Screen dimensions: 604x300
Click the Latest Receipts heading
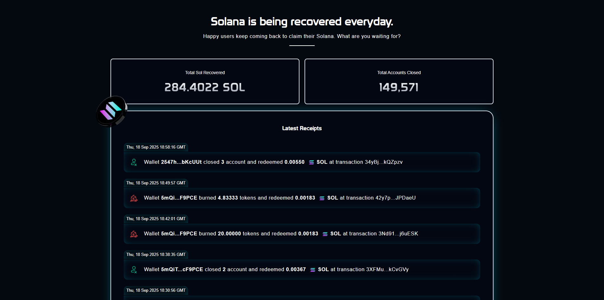(302, 128)
